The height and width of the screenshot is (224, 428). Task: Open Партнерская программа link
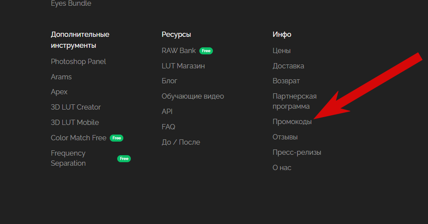294,101
